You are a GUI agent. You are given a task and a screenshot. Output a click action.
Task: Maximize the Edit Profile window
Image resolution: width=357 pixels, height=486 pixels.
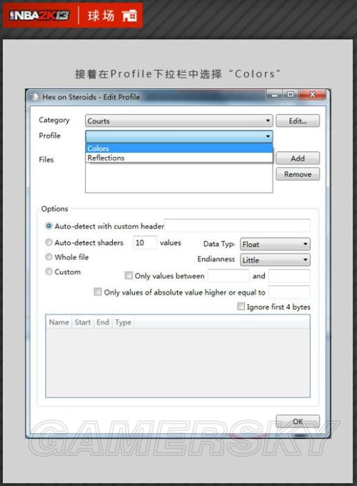click(x=291, y=95)
